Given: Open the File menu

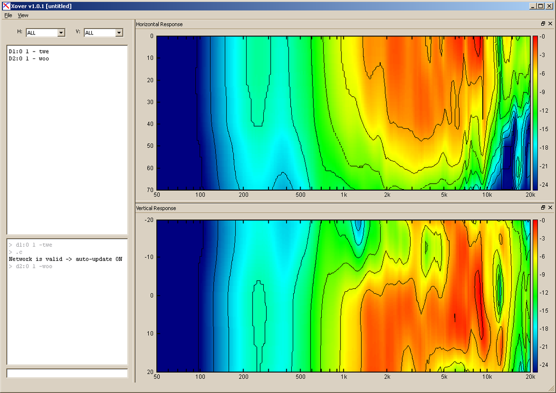Looking at the screenshot, I should tap(8, 15).
